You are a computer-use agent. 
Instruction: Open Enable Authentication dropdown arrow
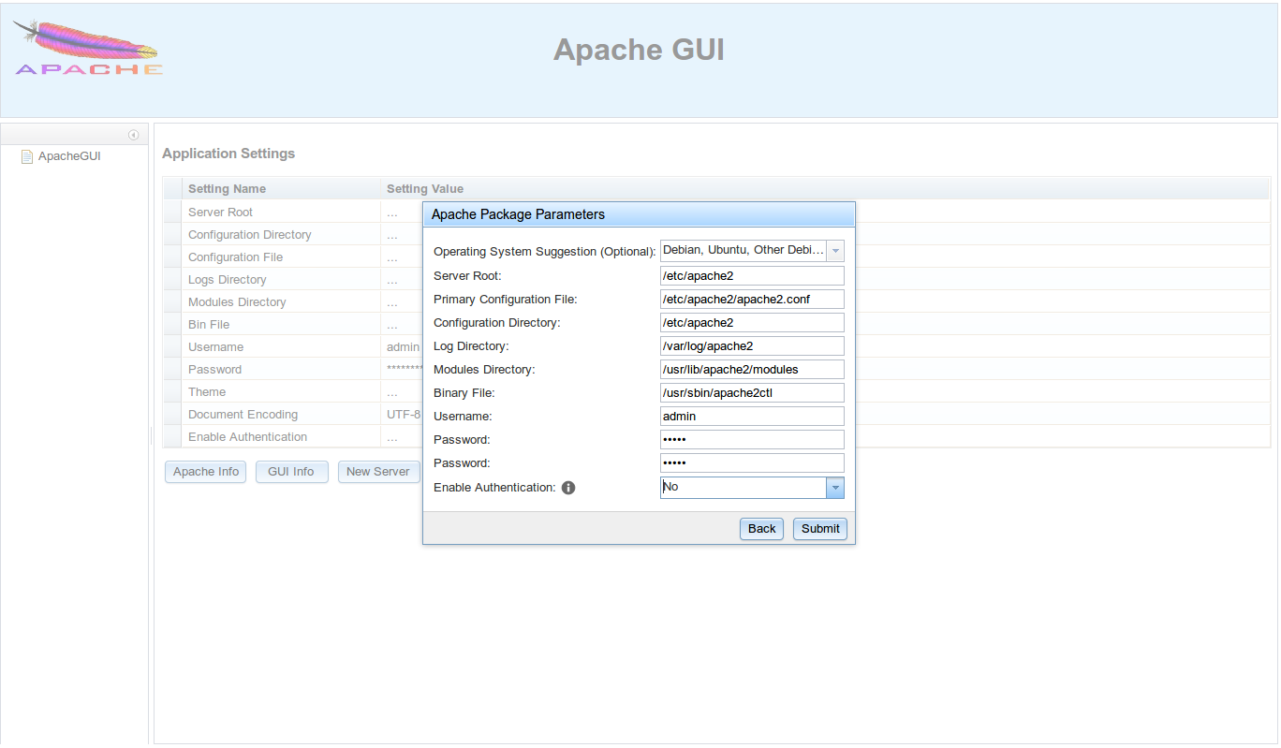(x=835, y=488)
